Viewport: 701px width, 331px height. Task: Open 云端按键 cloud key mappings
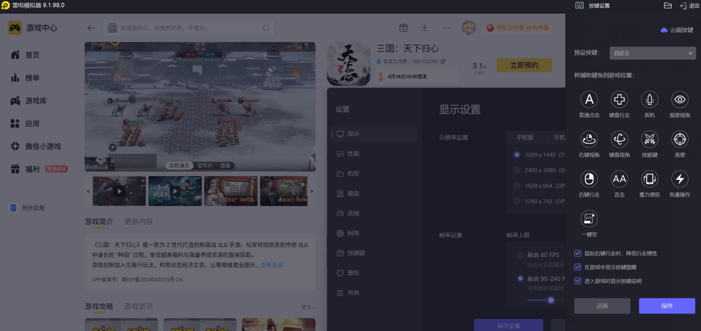tap(677, 30)
